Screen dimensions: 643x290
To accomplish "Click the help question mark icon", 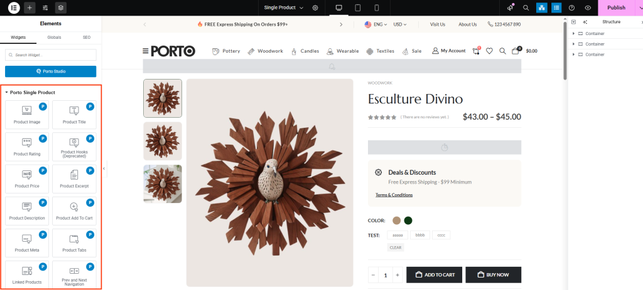I will (x=571, y=8).
